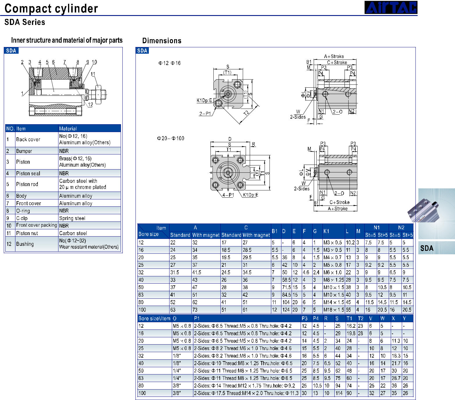The width and height of the screenshot is (455, 400).
Task: Click the Compact cylinder page title
Action: click(x=51, y=8)
